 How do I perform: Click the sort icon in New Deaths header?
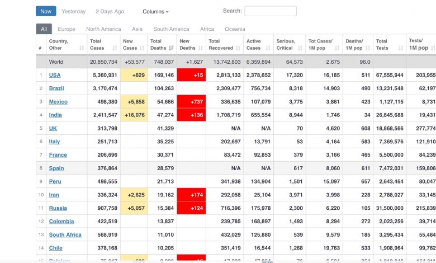tap(201, 48)
